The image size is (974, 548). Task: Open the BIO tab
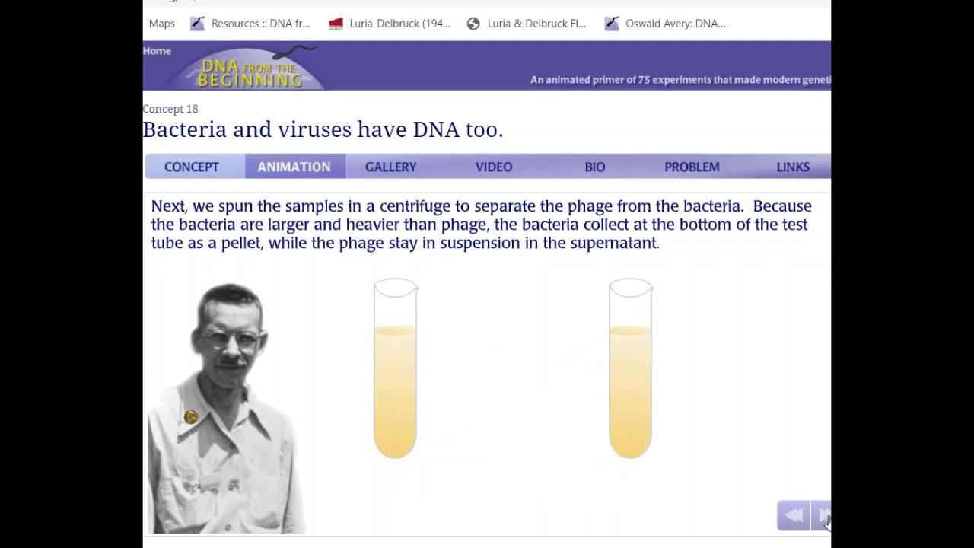[595, 167]
